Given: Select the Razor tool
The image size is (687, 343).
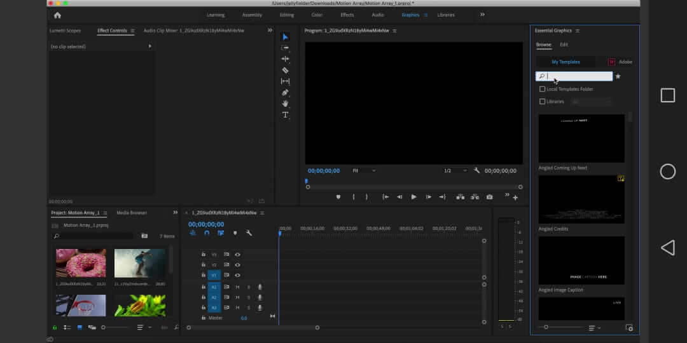Looking at the screenshot, I should click(x=285, y=70).
